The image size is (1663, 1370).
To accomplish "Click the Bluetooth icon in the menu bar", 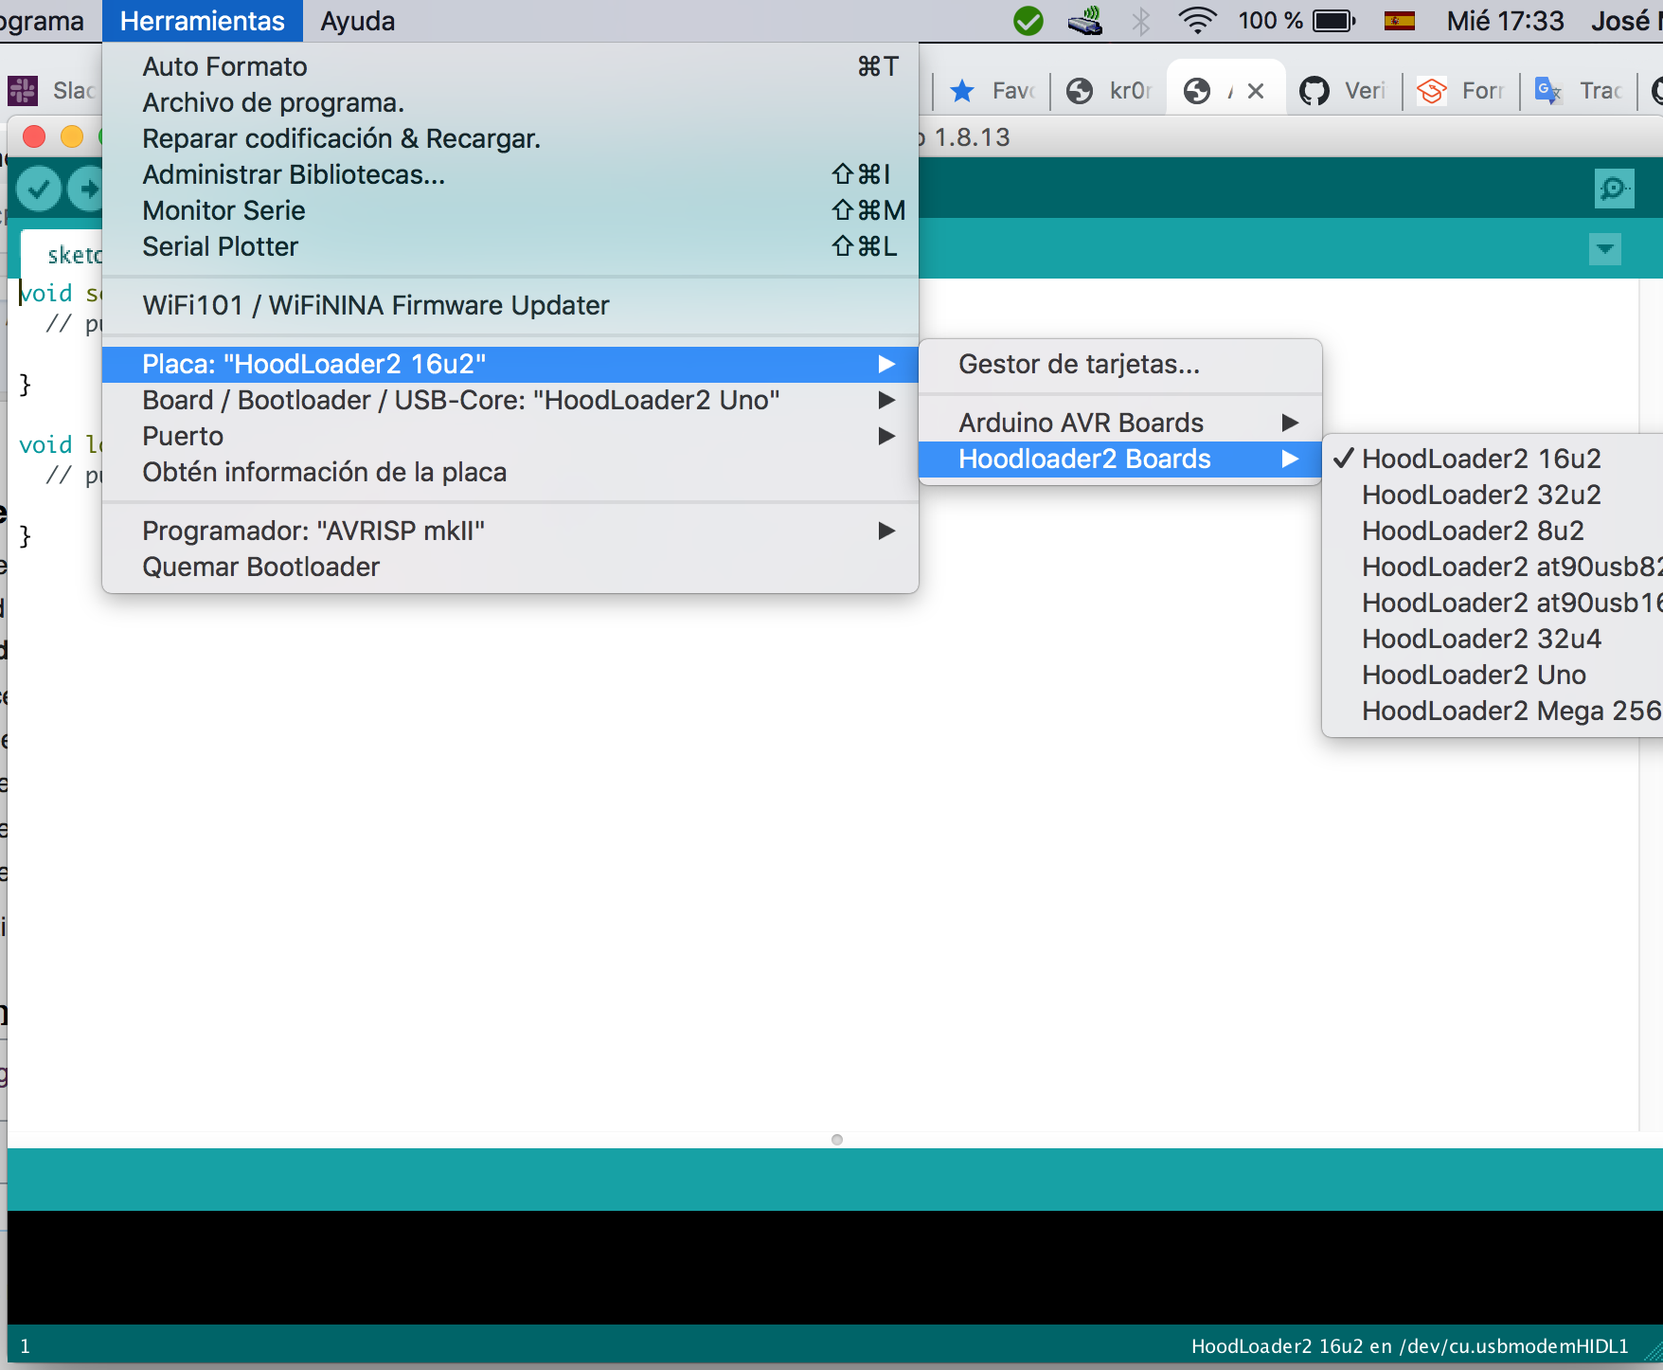I will click(1141, 20).
